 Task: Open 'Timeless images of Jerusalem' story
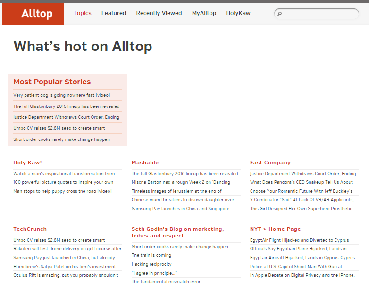click(176, 191)
